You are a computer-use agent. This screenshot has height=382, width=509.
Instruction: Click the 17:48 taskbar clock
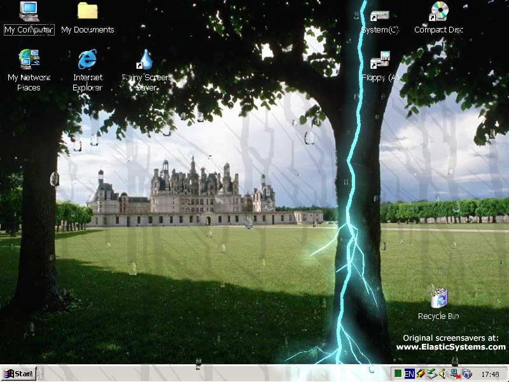[x=490, y=374]
